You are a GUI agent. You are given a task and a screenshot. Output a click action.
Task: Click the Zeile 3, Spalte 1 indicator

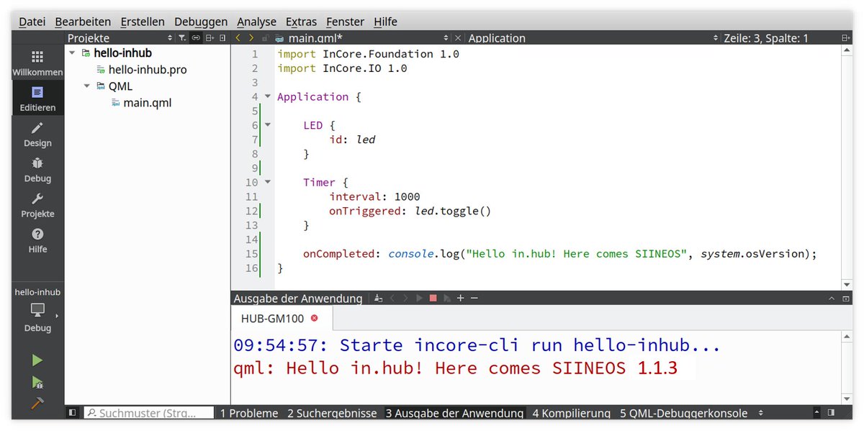click(x=766, y=38)
